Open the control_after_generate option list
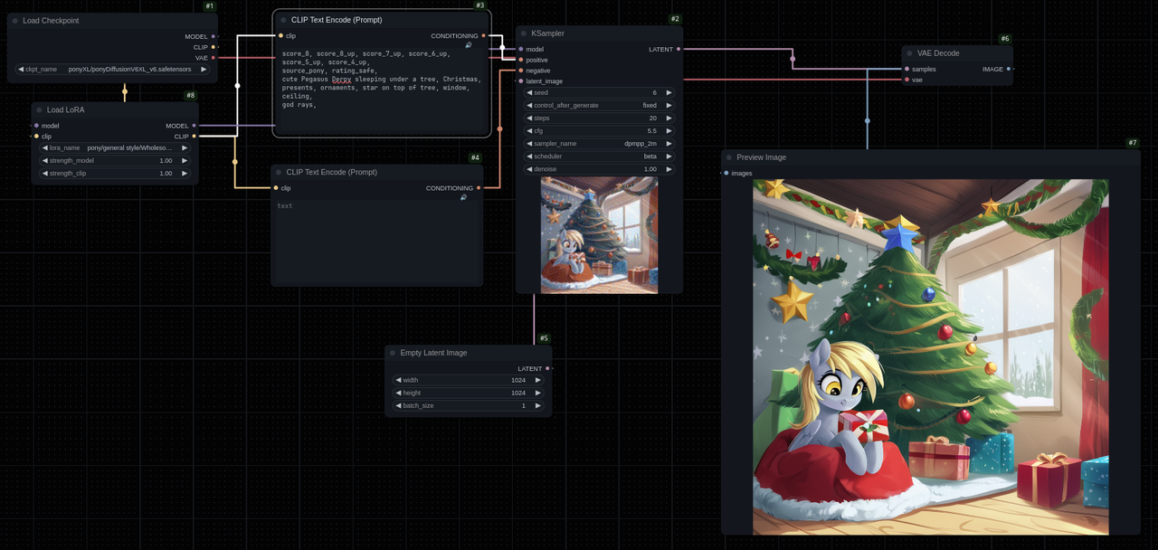Viewport: 1158px width, 550px height. (599, 105)
